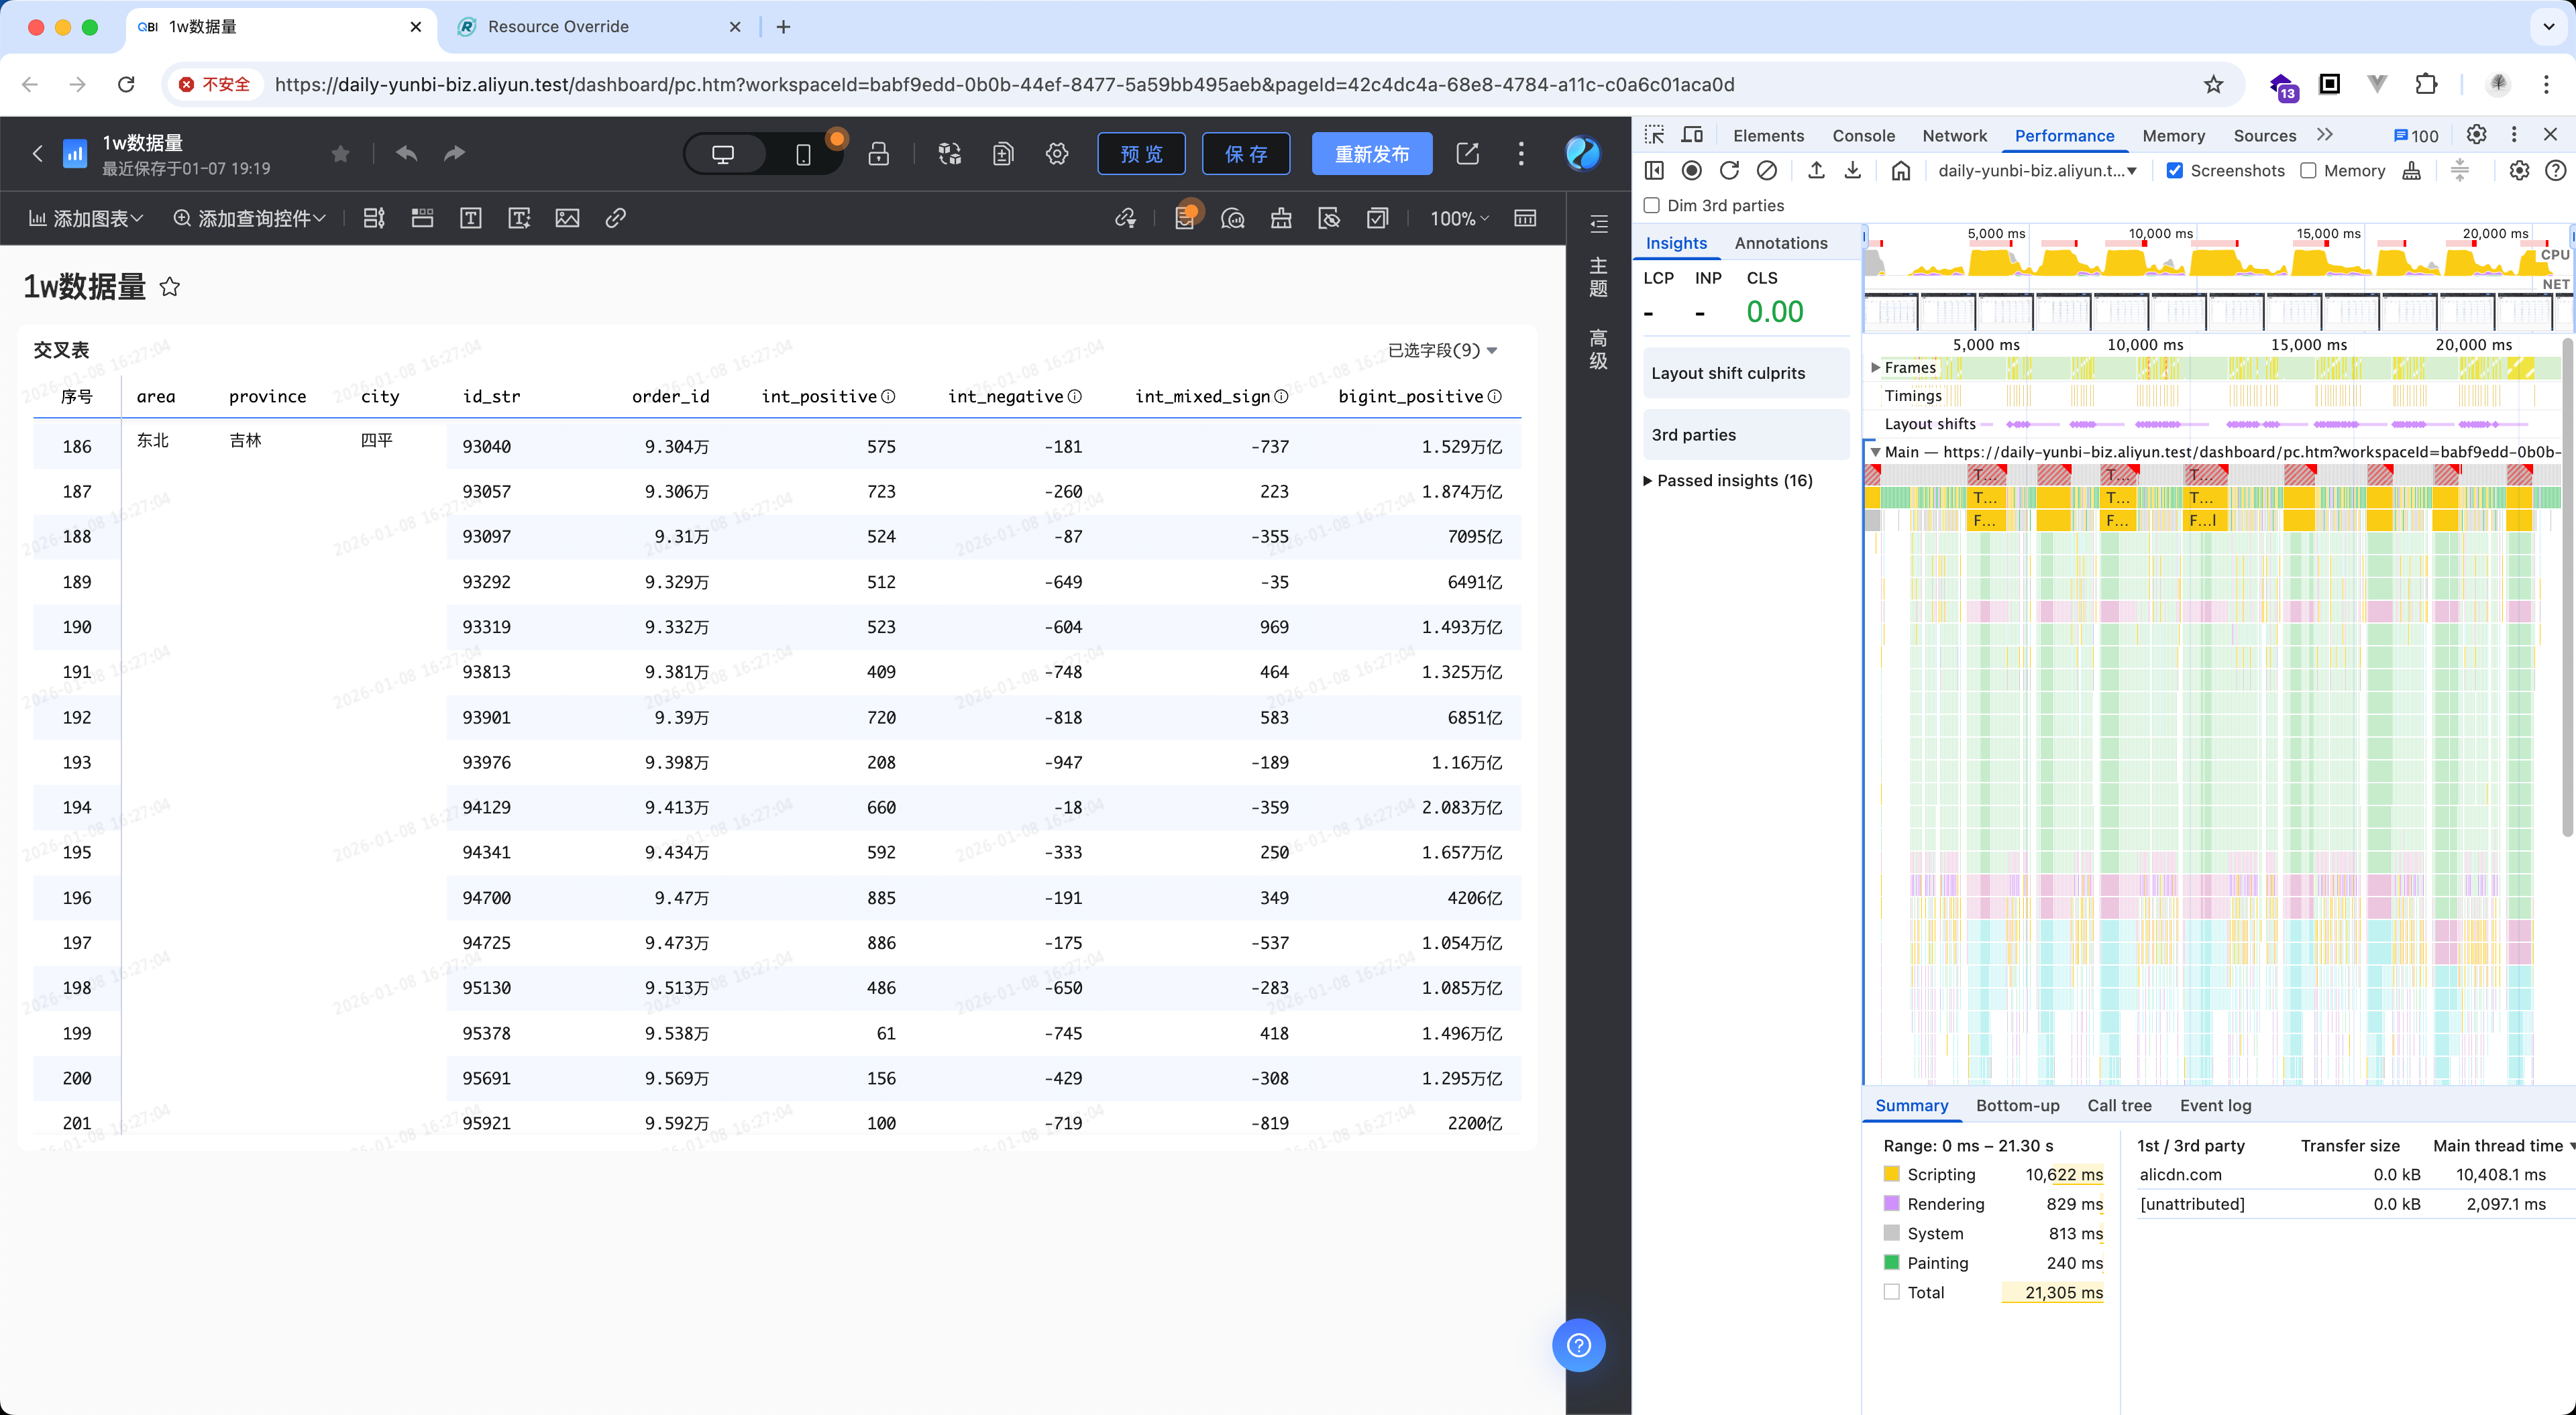Image resolution: width=2576 pixels, height=1415 pixels.
Task: Clear the performance recording
Action: click(x=1767, y=171)
